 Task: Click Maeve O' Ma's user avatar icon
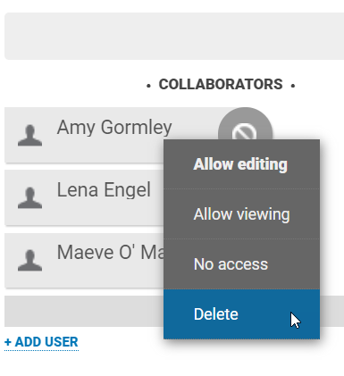click(x=29, y=261)
